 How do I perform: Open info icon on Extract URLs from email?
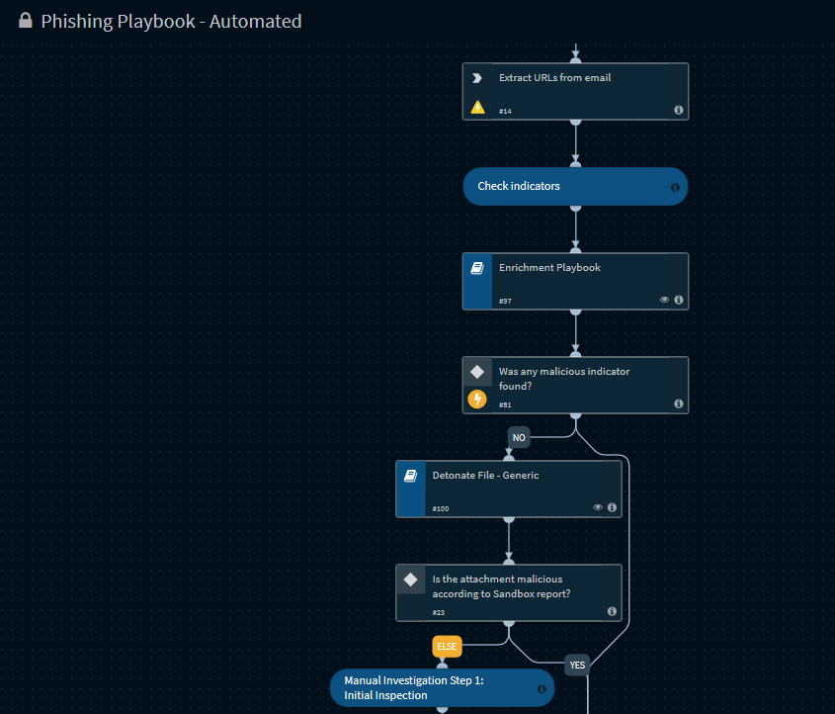pyautogui.click(x=679, y=110)
